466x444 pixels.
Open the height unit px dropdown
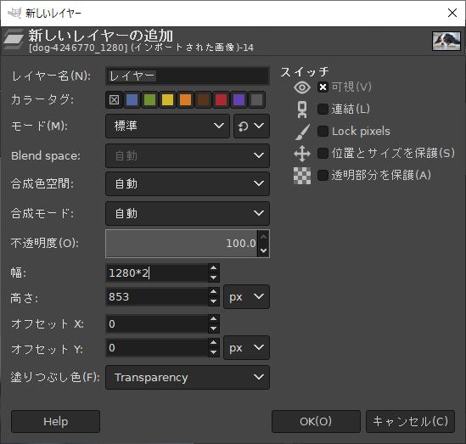(246, 297)
